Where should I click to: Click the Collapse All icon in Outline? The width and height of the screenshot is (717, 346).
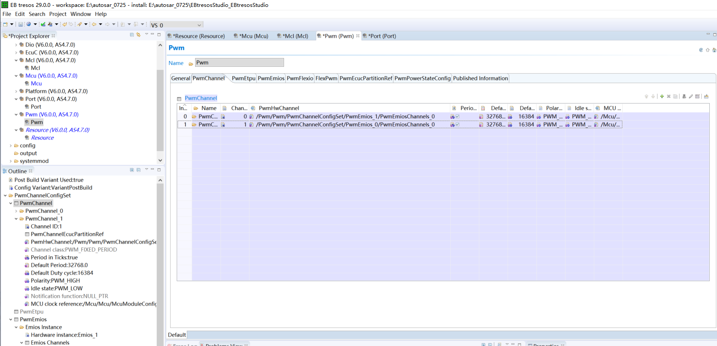tap(138, 170)
